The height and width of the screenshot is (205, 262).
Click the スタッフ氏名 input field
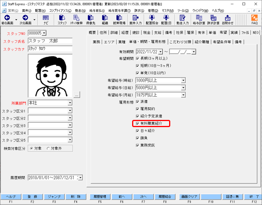(50, 41)
